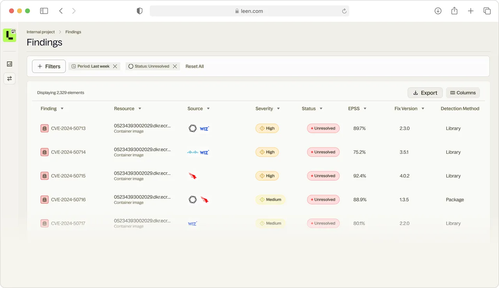The image size is (499, 288).
Task: Open EPSS column dropdown arrow
Action: click(x=365, y=109)
